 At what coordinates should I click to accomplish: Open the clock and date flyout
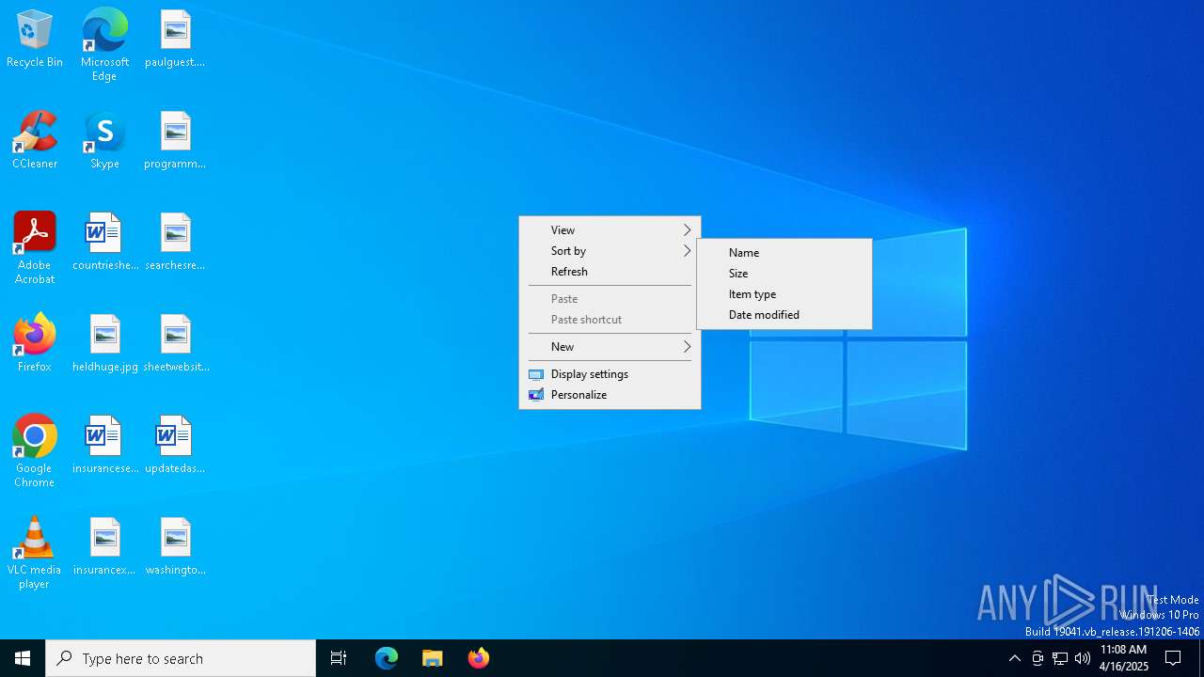[x=1124, y=658]
